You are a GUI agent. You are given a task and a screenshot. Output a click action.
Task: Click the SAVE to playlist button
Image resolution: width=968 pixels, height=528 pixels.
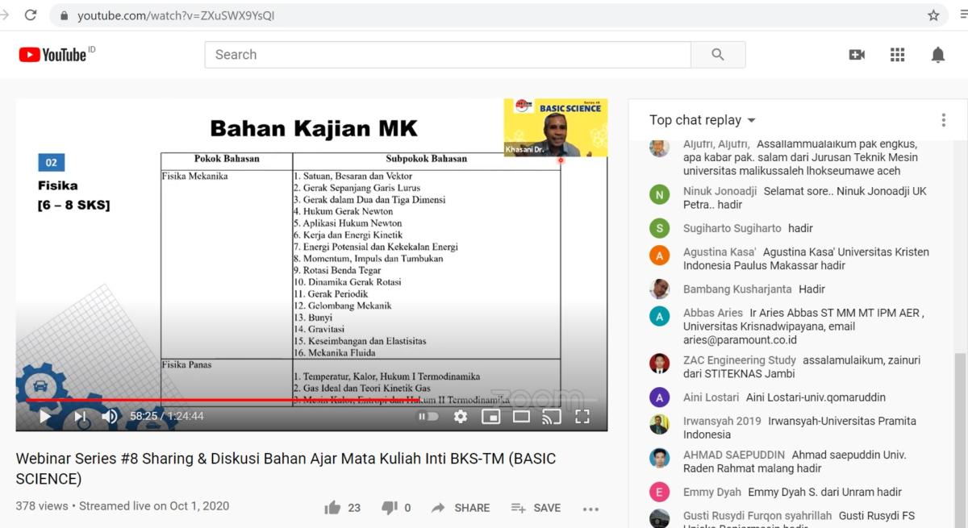point(536,508)
